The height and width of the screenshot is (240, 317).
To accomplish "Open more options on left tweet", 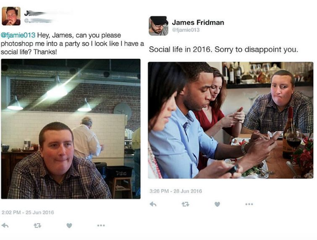I will tap(101, 225).
